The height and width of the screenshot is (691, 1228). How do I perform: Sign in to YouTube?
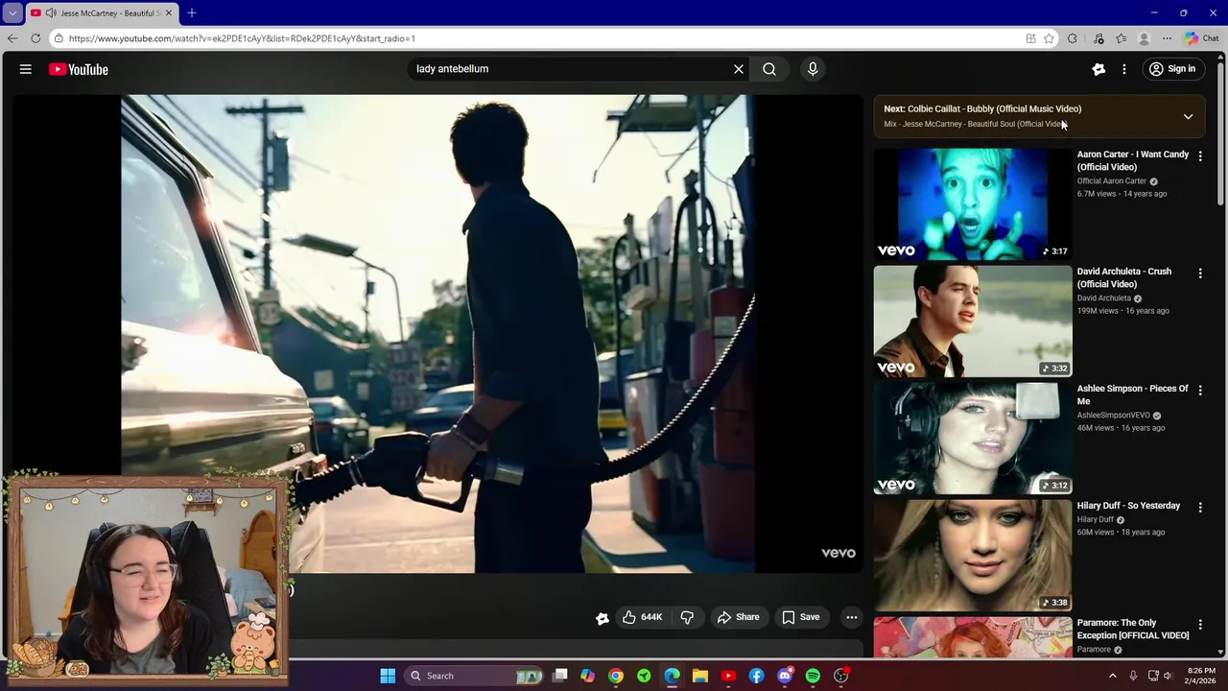point(1172,69)
